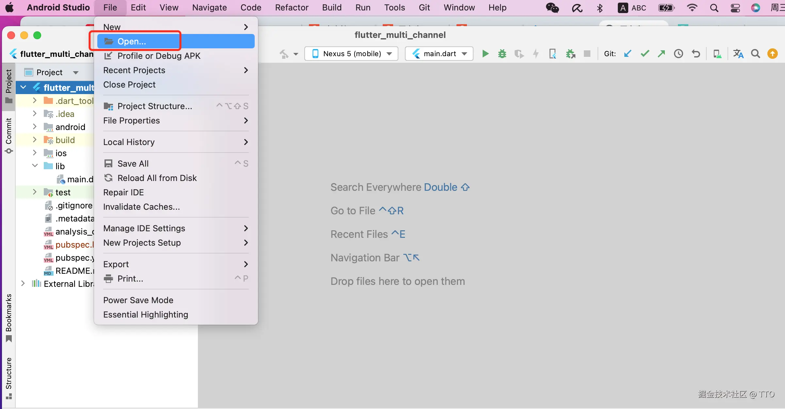Open Git history clock icon
The image size is (785, 409).
coord(678,54)
